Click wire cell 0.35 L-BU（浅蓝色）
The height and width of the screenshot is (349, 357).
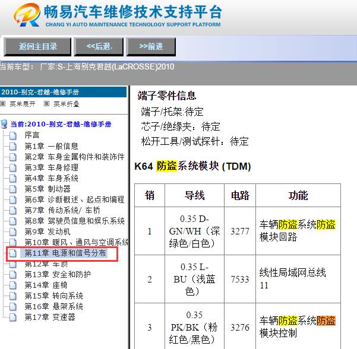[194, 279]
